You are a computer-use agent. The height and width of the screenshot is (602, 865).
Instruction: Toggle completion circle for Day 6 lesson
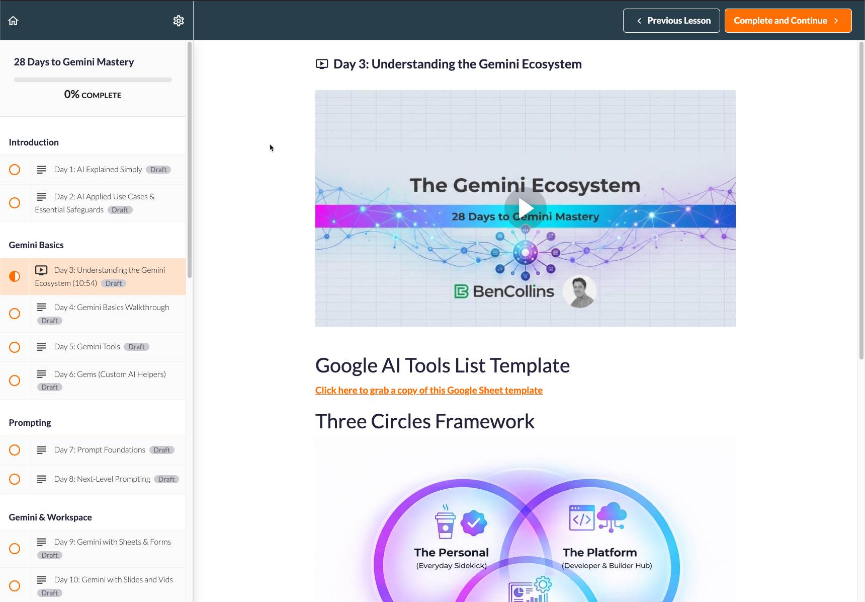(15, 381)
